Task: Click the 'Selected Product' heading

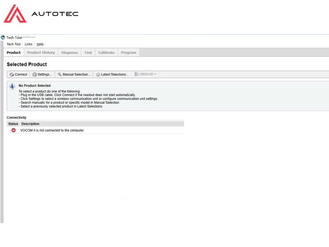Action: click(x=27, y=65)
